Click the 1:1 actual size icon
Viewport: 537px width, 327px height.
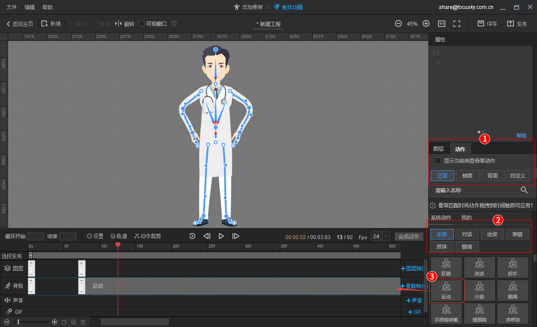[x=441, y=24]
